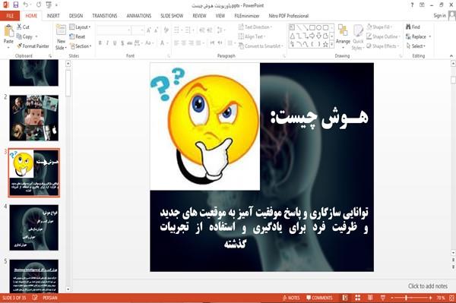This screenshot has height=303, width=456.
Task: Select slide 2 thumbnail
Action: click(33, 118)
